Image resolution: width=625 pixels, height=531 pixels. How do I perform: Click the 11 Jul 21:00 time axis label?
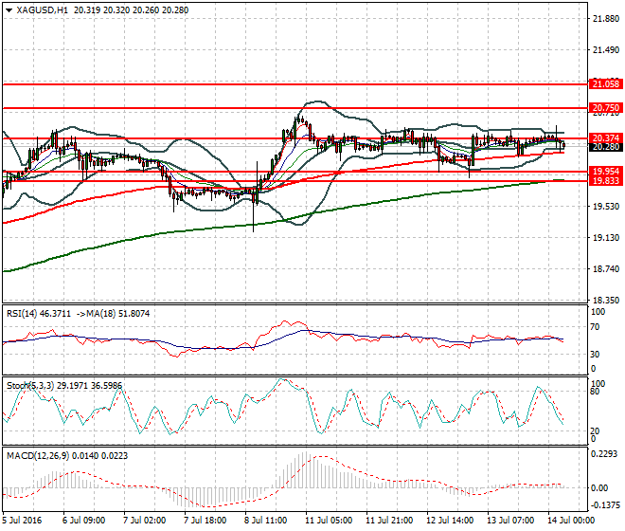click(389, 521)
